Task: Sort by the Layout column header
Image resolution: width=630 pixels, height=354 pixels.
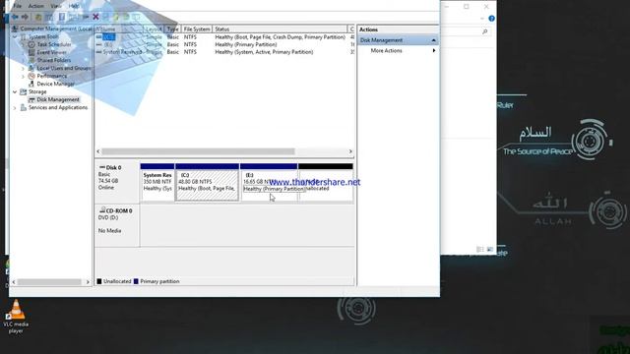Action: click(154, 29)
